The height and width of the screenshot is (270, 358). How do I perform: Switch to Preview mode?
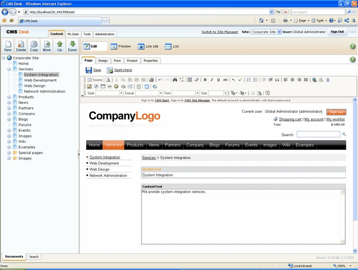pos(121,46)
